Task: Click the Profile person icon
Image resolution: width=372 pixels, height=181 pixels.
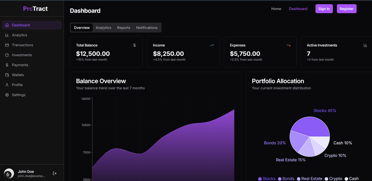Action: pyautogui.click(x=7, y=84)
